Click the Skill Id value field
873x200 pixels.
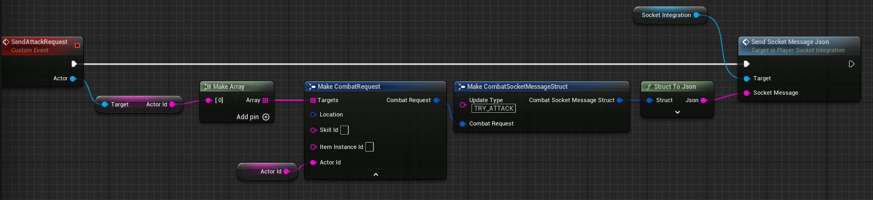click(344, 130)
